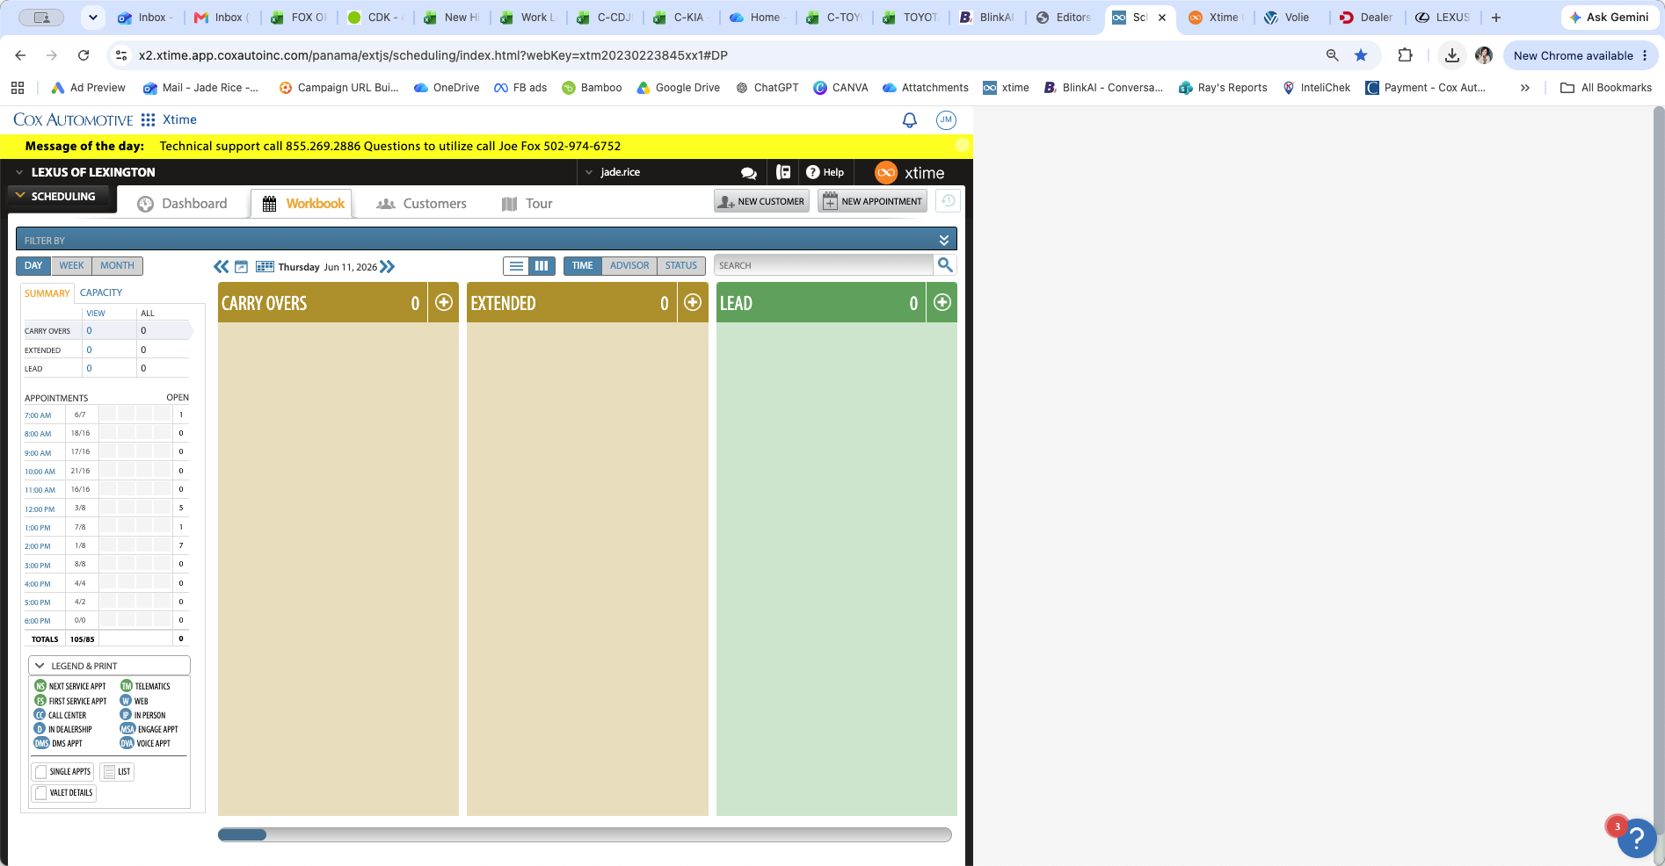
Task: Open Customers tab
Action: (x=422, y=204)
